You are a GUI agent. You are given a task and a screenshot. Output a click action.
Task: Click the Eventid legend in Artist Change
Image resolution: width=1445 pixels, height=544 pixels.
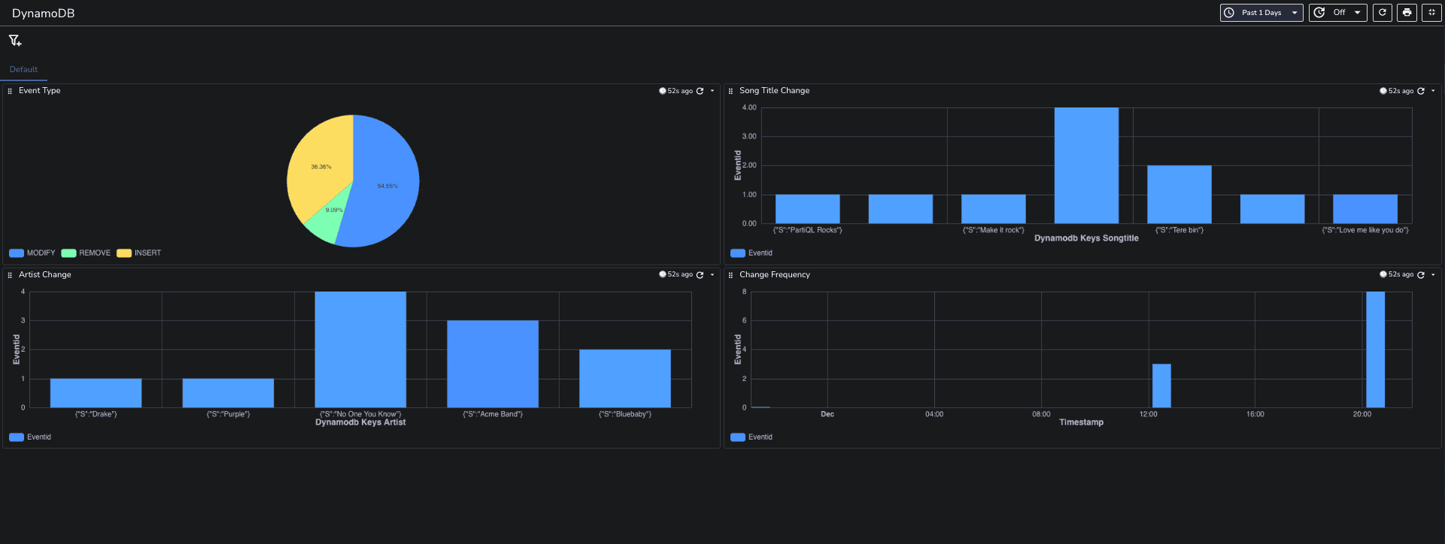(31, 437)
